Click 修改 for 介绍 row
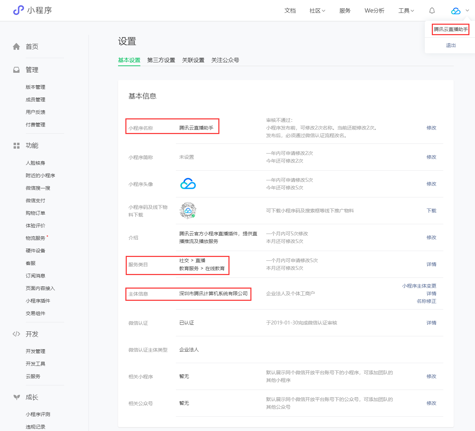The width and height of the screenshot is (475, 431). [x=431, y=237]
